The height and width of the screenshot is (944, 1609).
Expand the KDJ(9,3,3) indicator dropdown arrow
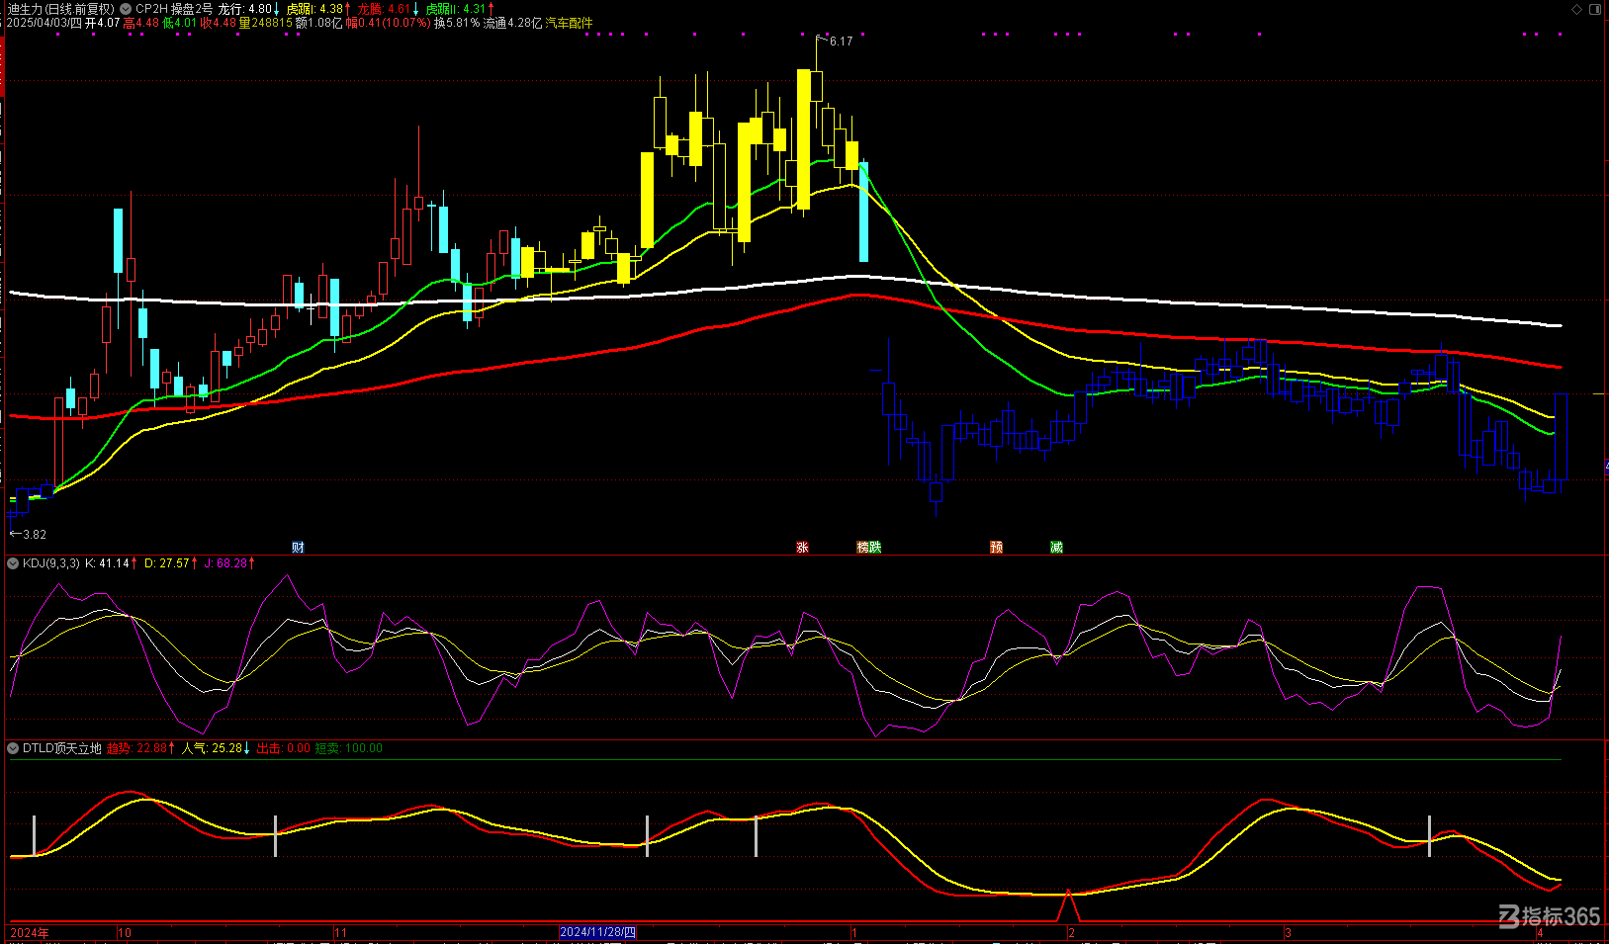point(13,563)
